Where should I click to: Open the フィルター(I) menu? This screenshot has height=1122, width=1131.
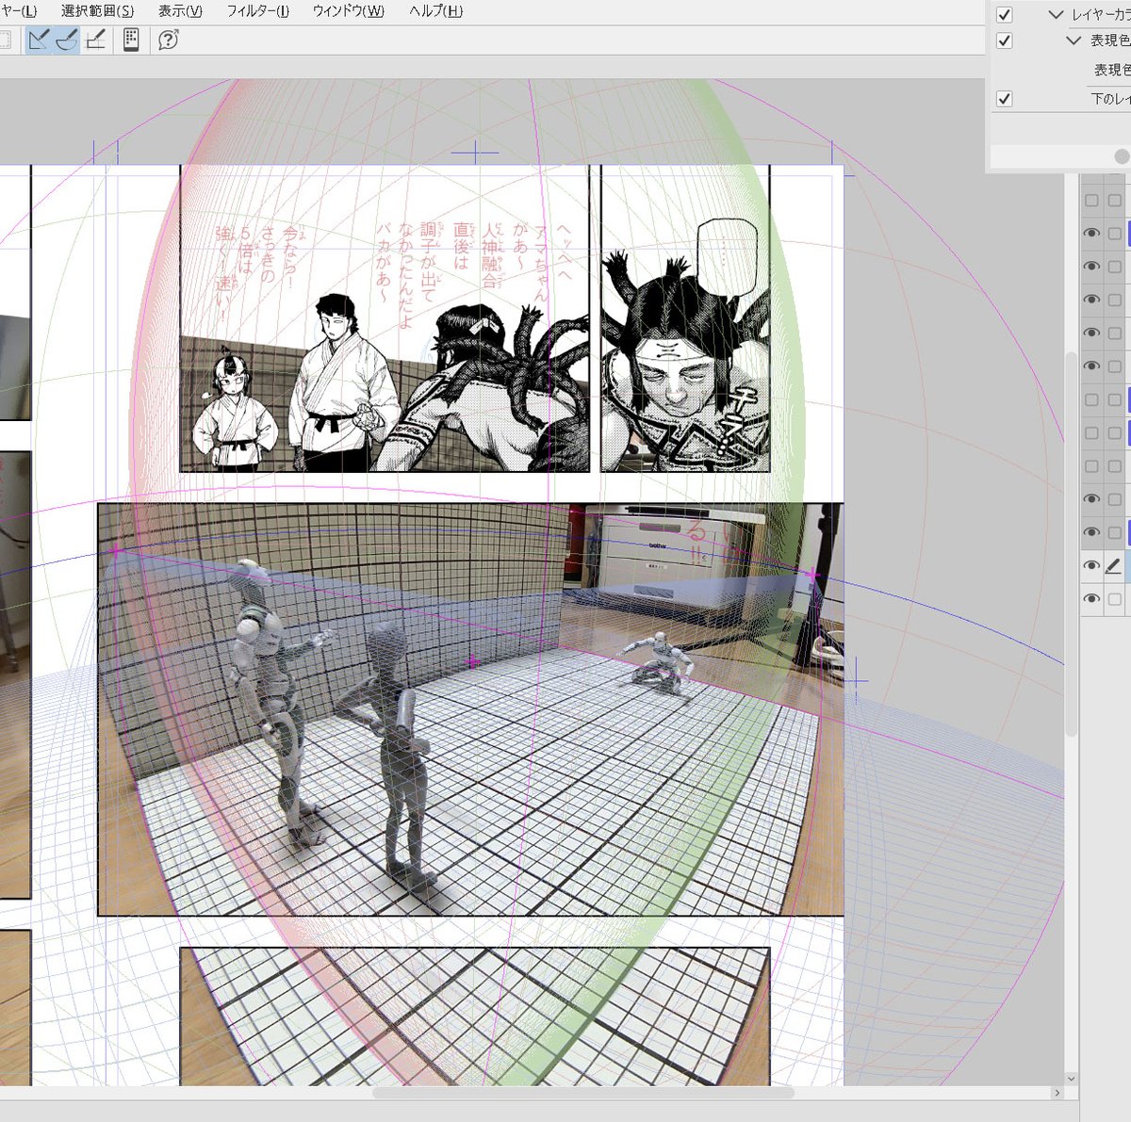point(258,11)
